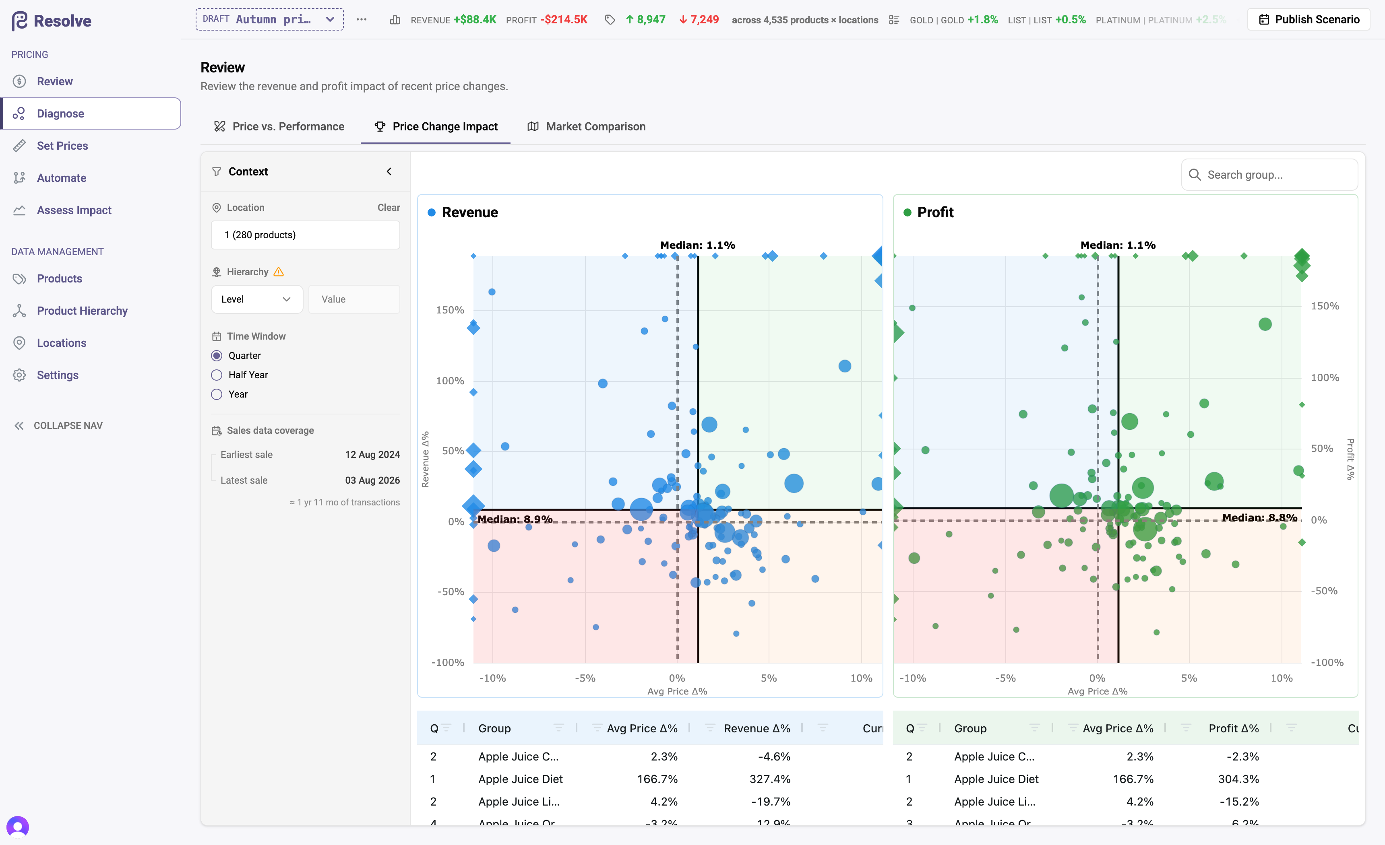This screenshot has height=845, width=1385.
Task: Open the Location selector showing 280 products
Action: (x=305, y=235)
